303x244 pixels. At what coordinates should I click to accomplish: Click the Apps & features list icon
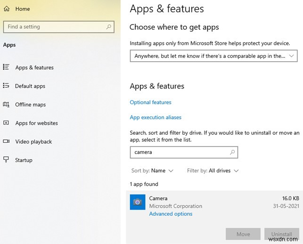6,67
